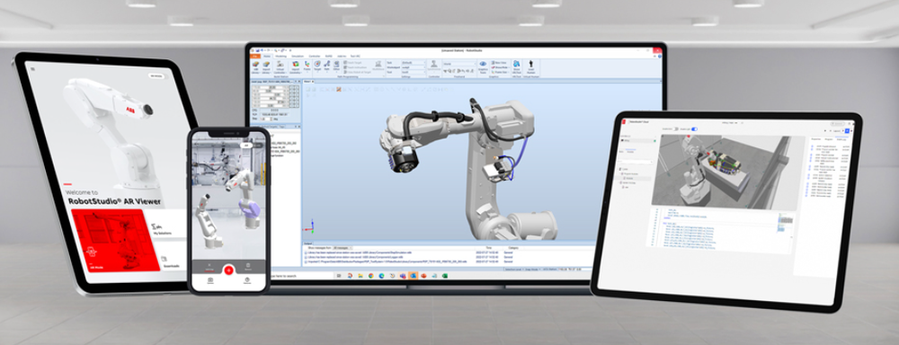Click Snap Mode in status bar

[532, 270]
